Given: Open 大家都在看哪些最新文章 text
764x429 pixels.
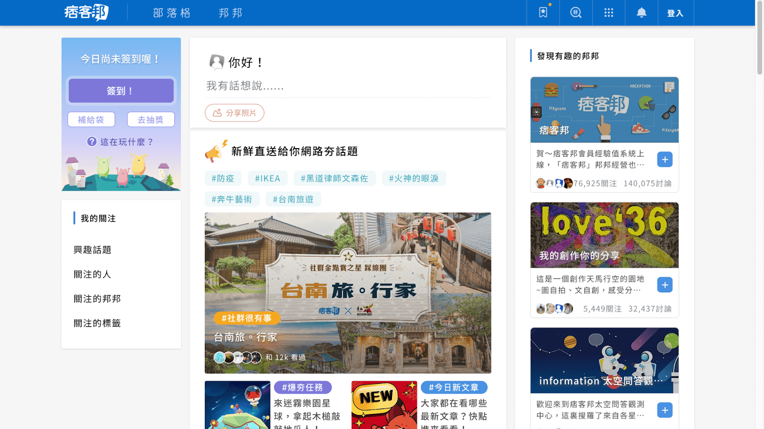Looking at the screenshot, I should (454, 414).
